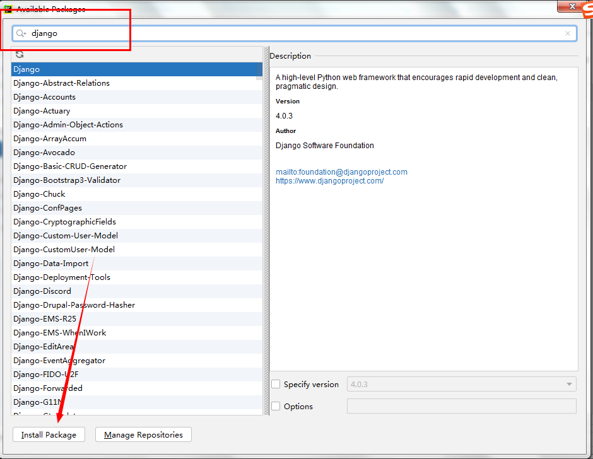Close the Available Packages dialog

pos(572,6)
